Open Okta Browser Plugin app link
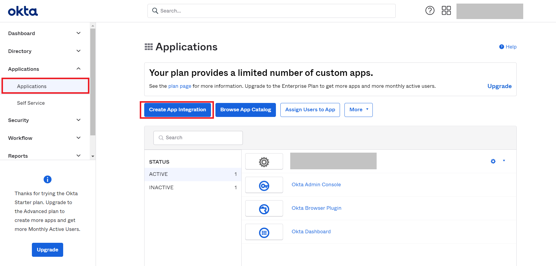Viewport: 556px width, 266px height. (x=316, y=208)
